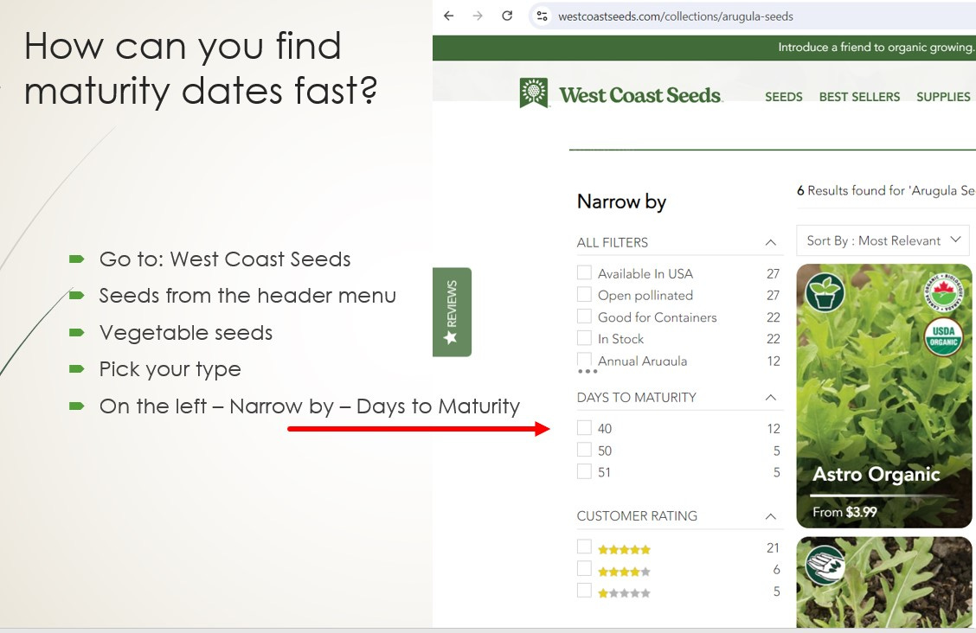Screen dimensions: 976x633
Task: Click the hands badge on second product card
Action: [x=825, y=564]
